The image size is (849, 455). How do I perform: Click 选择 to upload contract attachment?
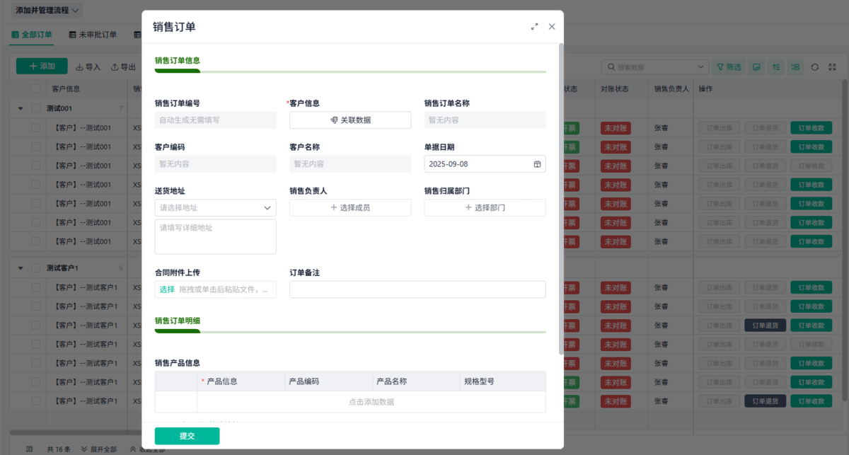tap(167, 289)
